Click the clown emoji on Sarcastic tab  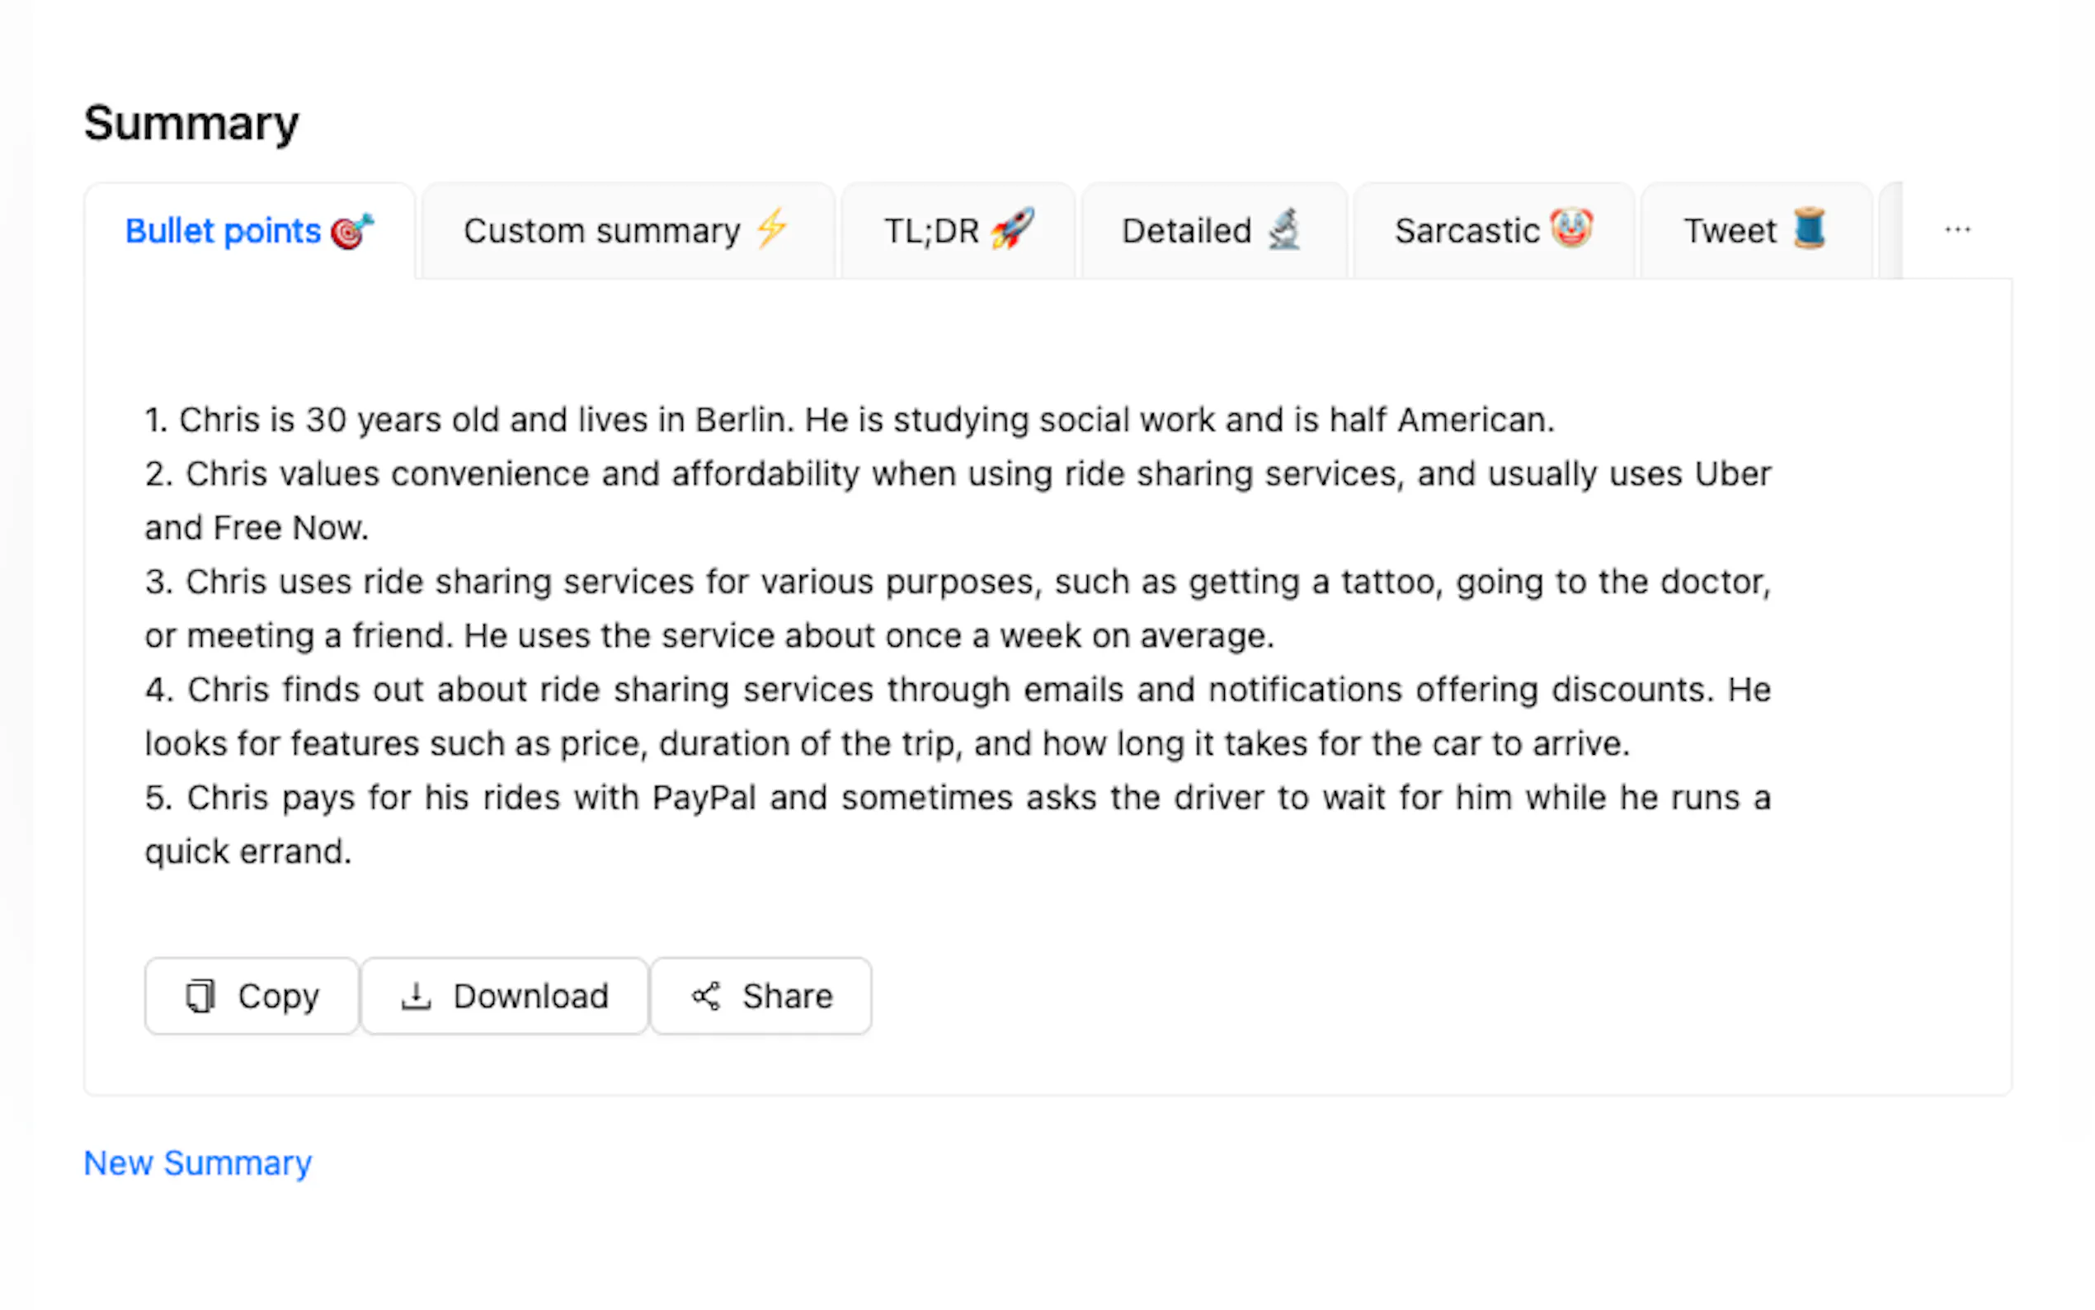coord(1571,229)
